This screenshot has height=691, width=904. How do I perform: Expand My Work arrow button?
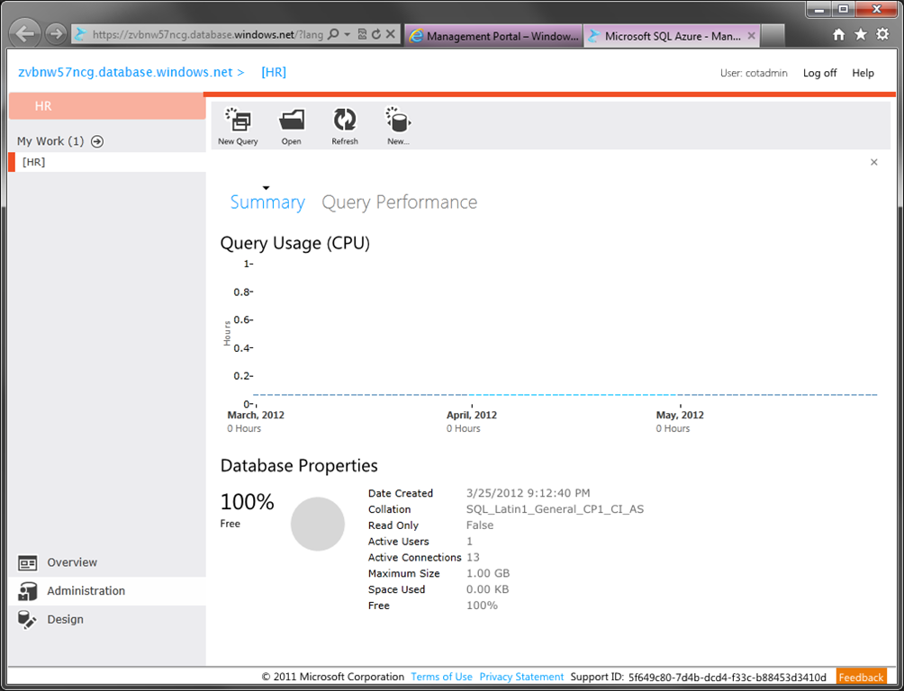click(x=97, y=141)
